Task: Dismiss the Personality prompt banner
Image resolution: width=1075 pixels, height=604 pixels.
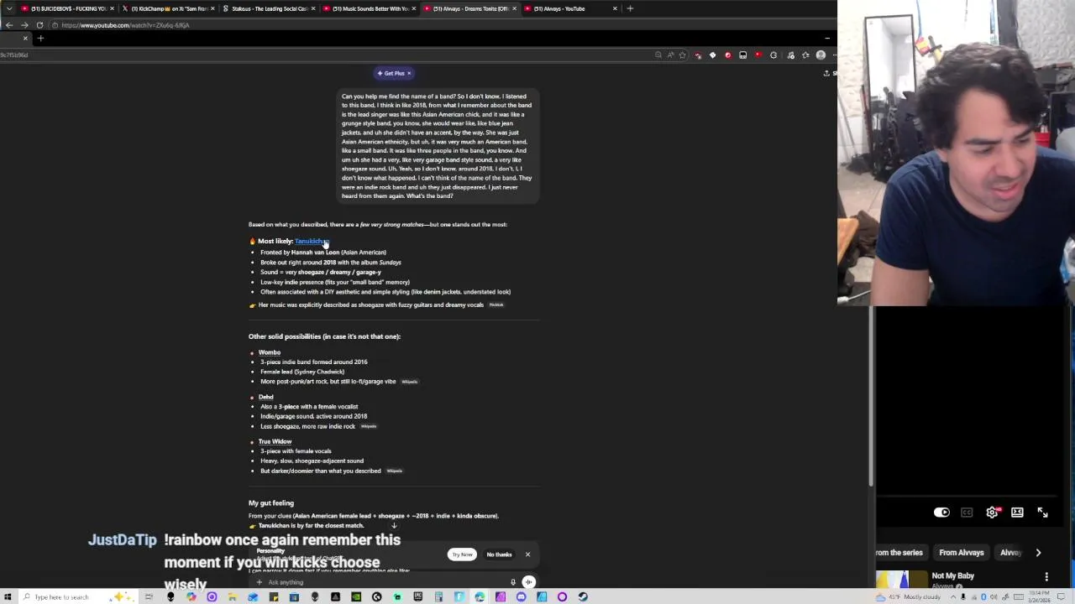Action: tap(527, 555)
